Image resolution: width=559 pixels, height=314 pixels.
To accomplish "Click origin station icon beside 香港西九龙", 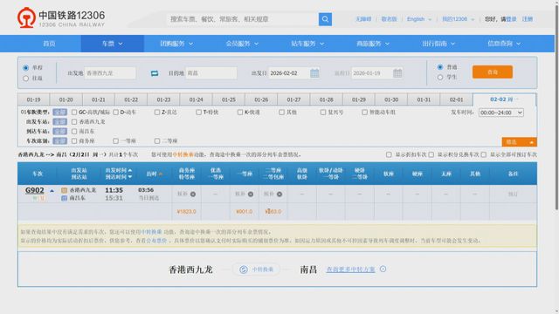I will [64, 190].
